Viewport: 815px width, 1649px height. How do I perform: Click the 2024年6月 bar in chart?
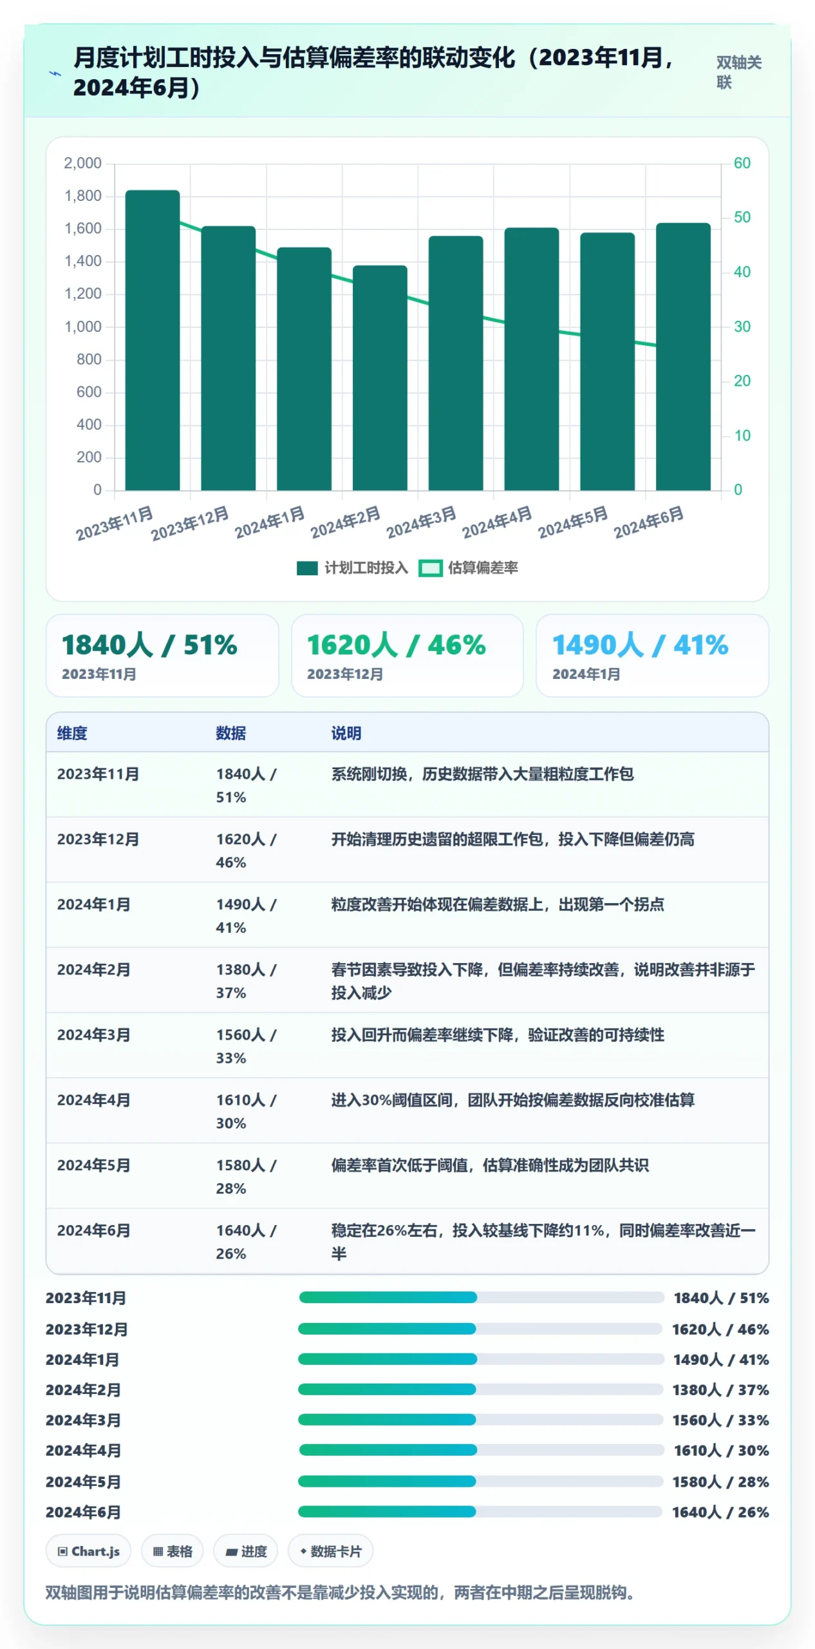[683, 356]
